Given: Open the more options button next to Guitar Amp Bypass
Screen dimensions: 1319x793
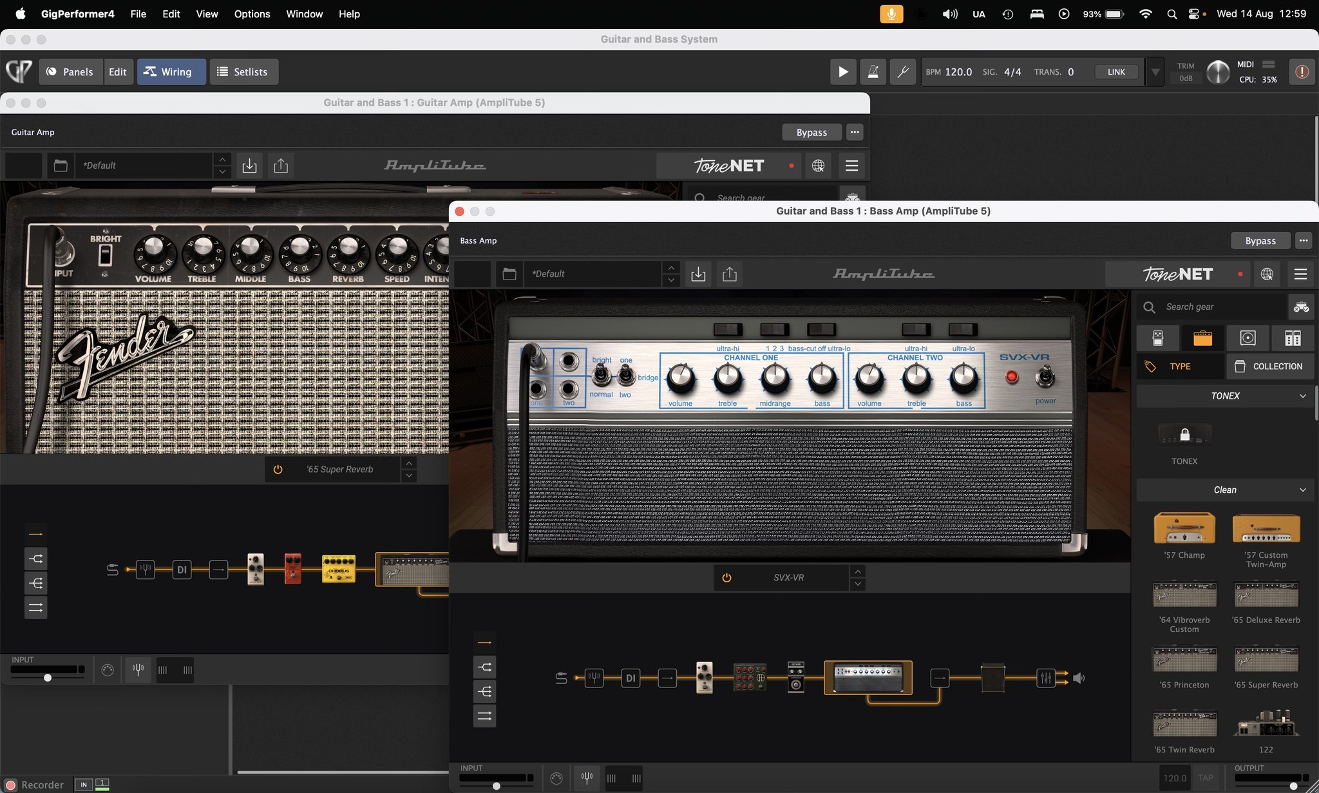Looking at the screenshot, I should coord(855,133).
